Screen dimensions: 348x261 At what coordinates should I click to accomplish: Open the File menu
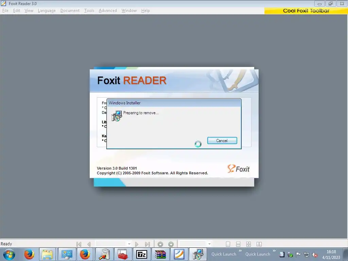5,11
